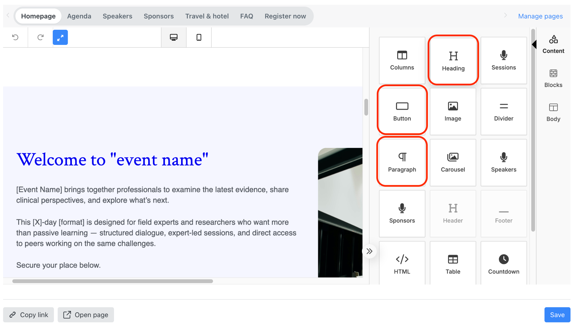Open the Register now page tab

[285, 16]
